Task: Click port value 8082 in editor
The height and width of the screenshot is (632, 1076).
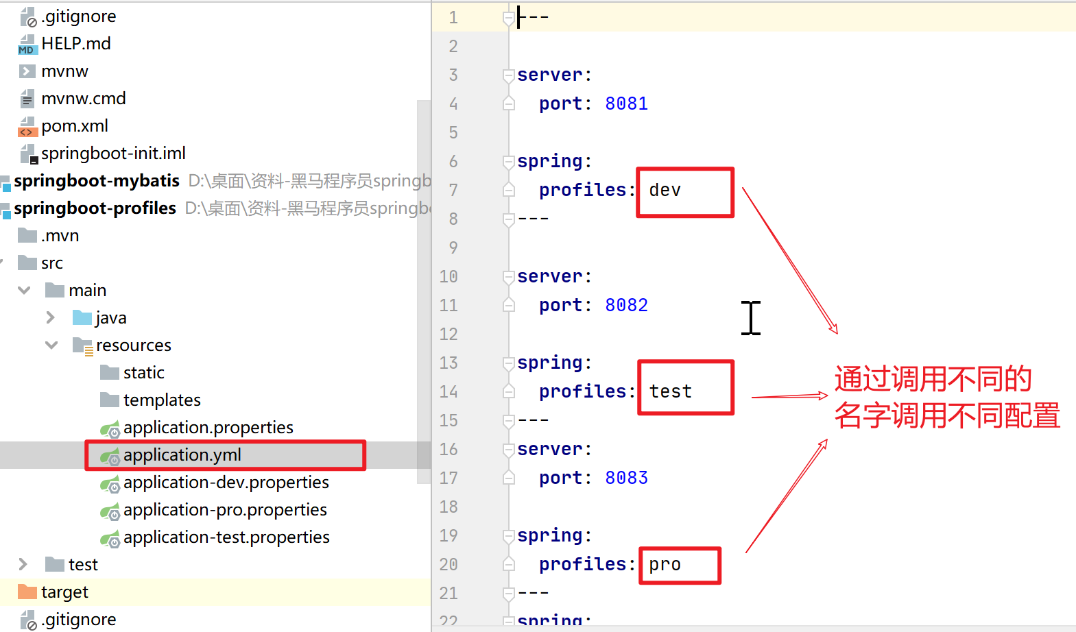Action: tap(626, 305)
